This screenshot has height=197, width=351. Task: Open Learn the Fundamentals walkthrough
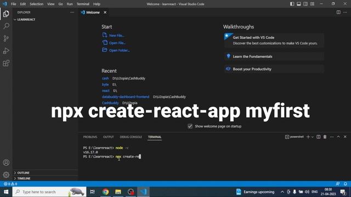point(274,56)
